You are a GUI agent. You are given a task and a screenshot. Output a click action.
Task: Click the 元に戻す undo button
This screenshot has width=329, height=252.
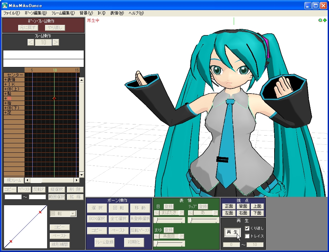tap(28, 28)
